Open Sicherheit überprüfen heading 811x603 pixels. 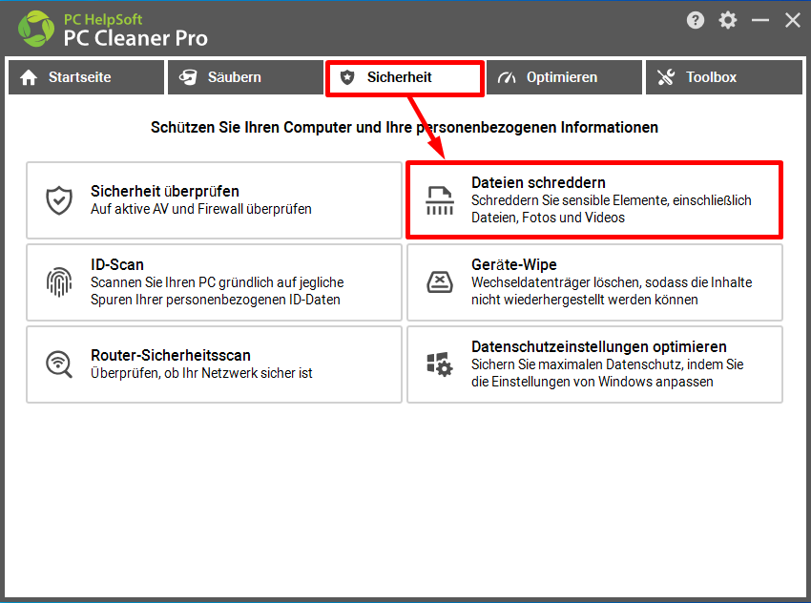165,191
